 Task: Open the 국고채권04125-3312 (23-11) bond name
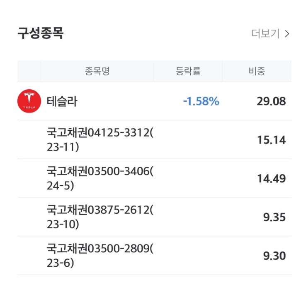pos(100,140)
